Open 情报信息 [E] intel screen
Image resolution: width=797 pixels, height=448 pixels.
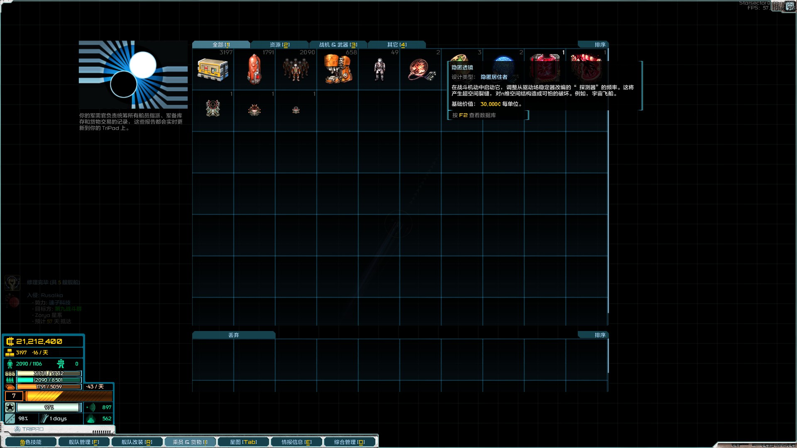coord(296,442)
